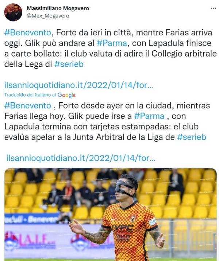The image size is (219, 261).
Task: Open #serieb hashtag in the Spanish translation
Action: 192,137
